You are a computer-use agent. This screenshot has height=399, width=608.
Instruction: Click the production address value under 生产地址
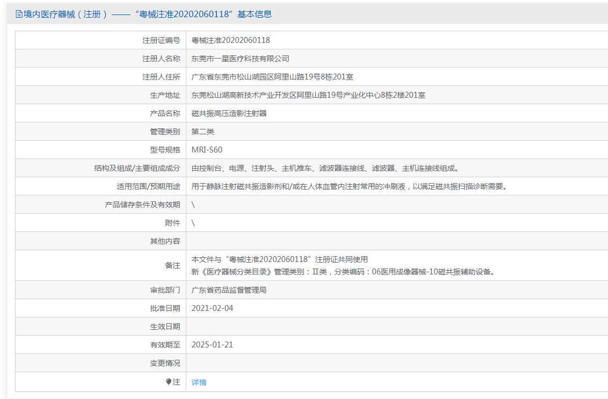[x=308, y=95]
